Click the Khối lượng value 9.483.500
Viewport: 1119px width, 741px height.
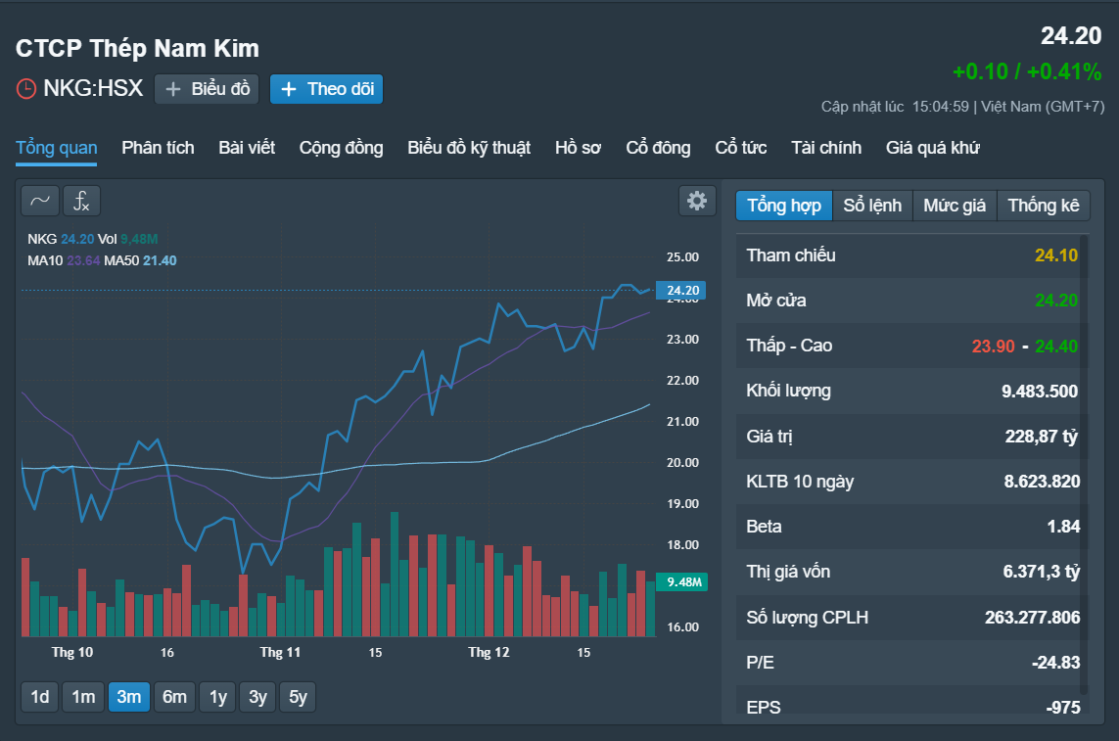click(x=1040, y=392)
